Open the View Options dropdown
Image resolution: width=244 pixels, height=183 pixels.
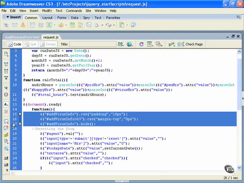pyautogui.click(x=150, y=44)
